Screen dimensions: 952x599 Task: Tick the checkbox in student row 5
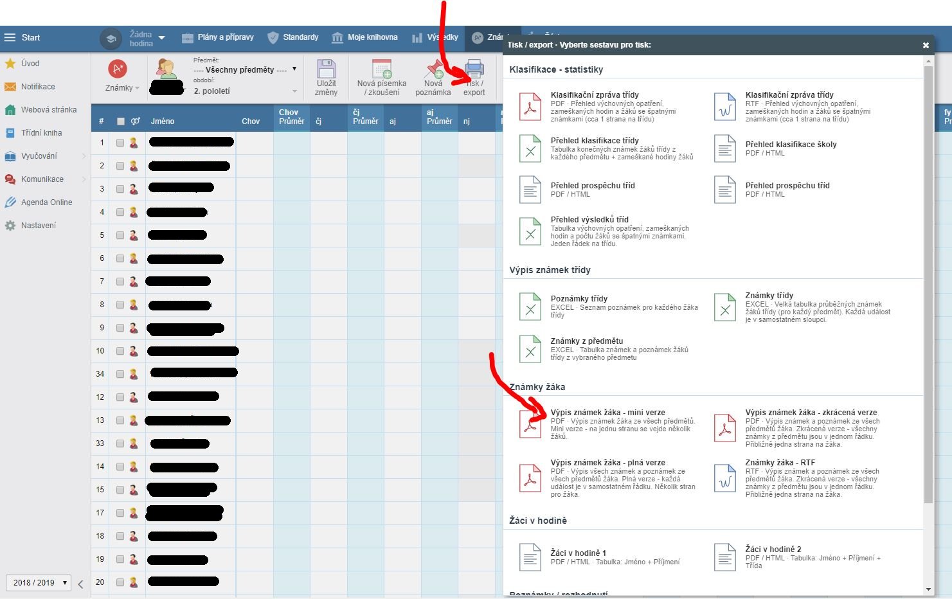tap(120, 235)
